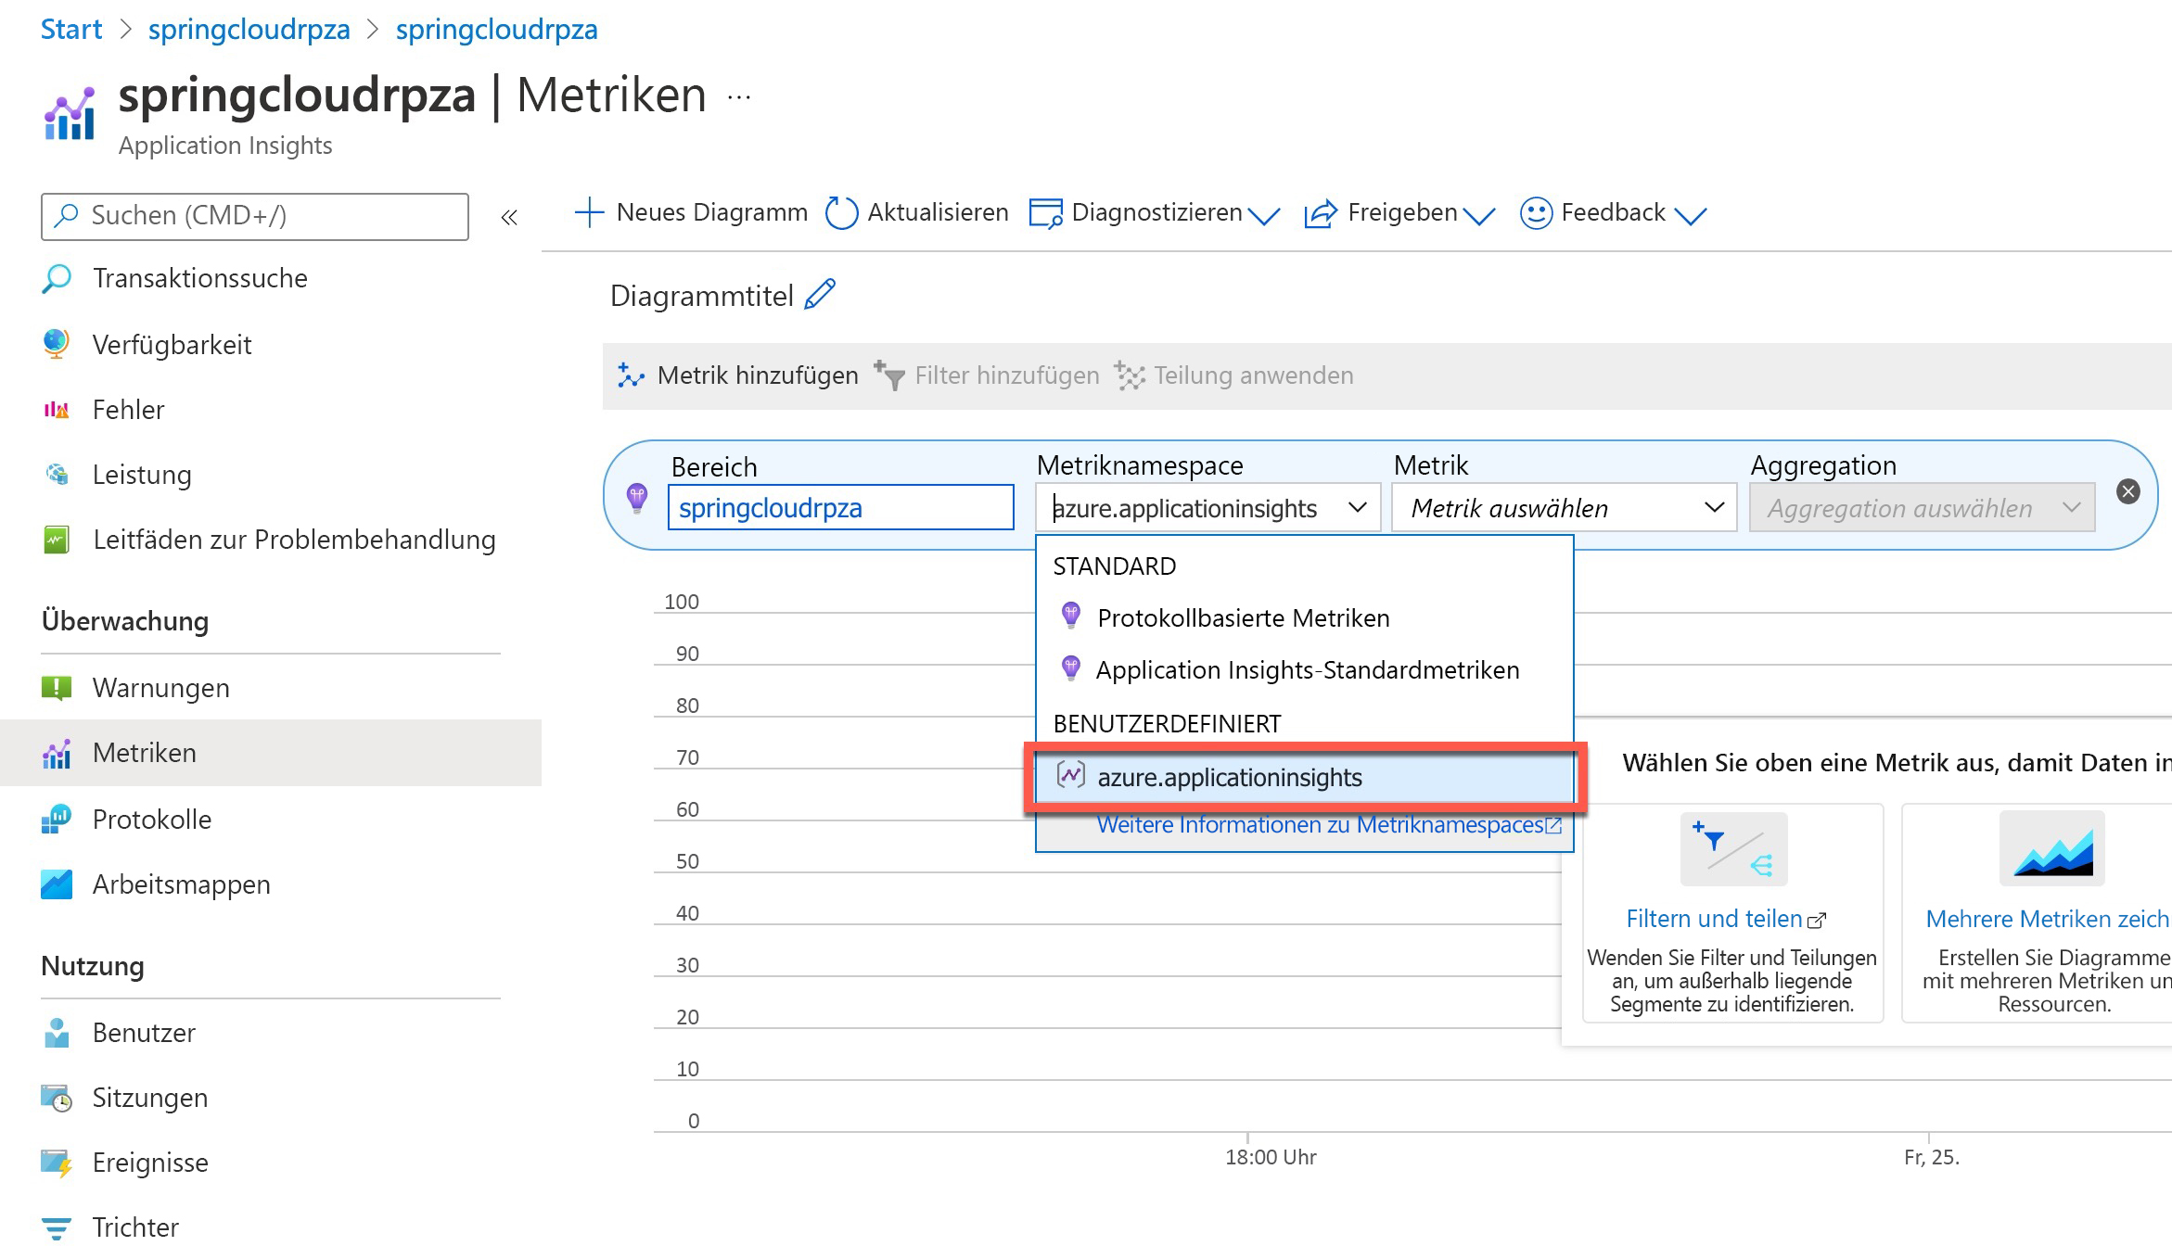Select Application Insights-Standardmetriken option
Image resolution: width=2172 pixels, height=1246 pixels.
pyautogui.click(x=1307, y=670)
